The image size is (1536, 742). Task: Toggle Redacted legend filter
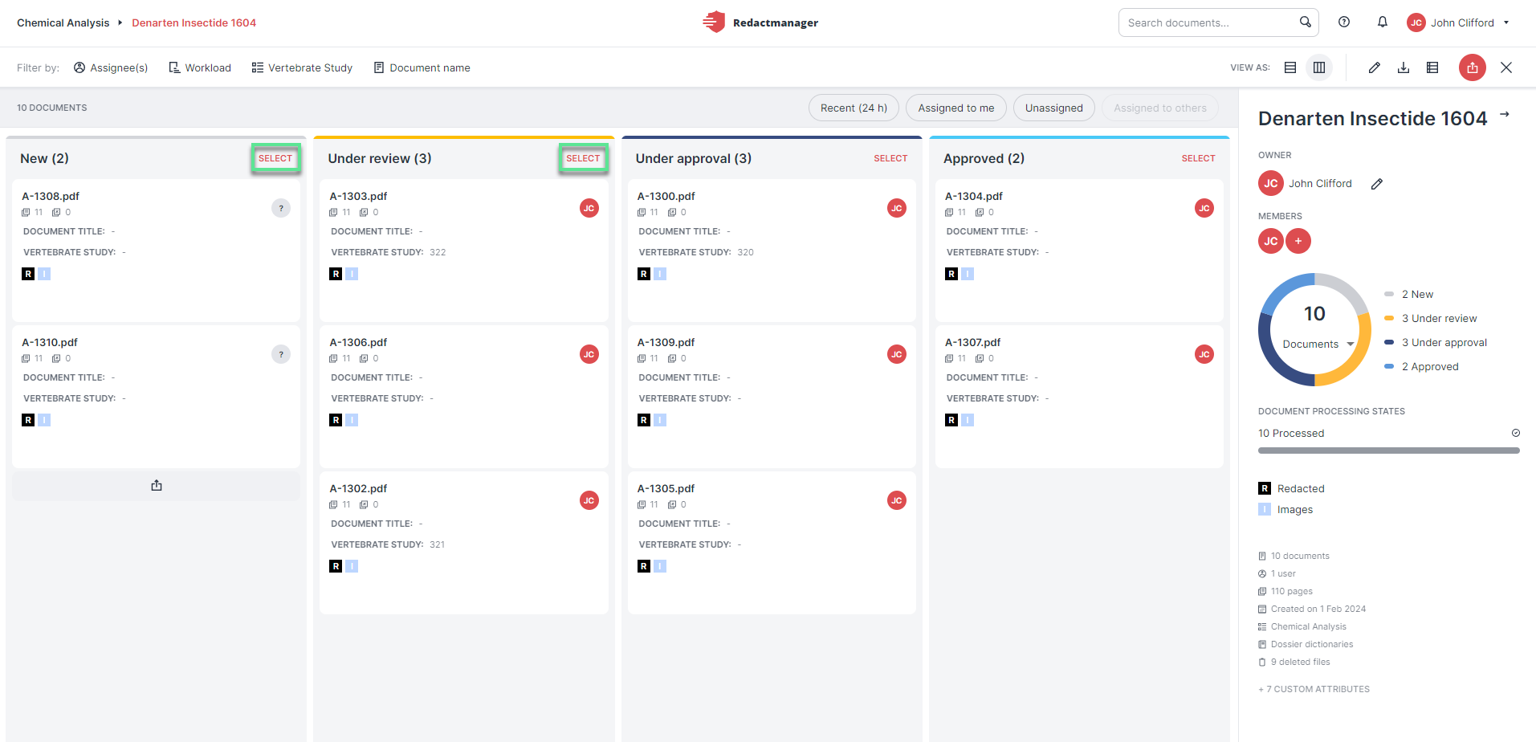1292,488
